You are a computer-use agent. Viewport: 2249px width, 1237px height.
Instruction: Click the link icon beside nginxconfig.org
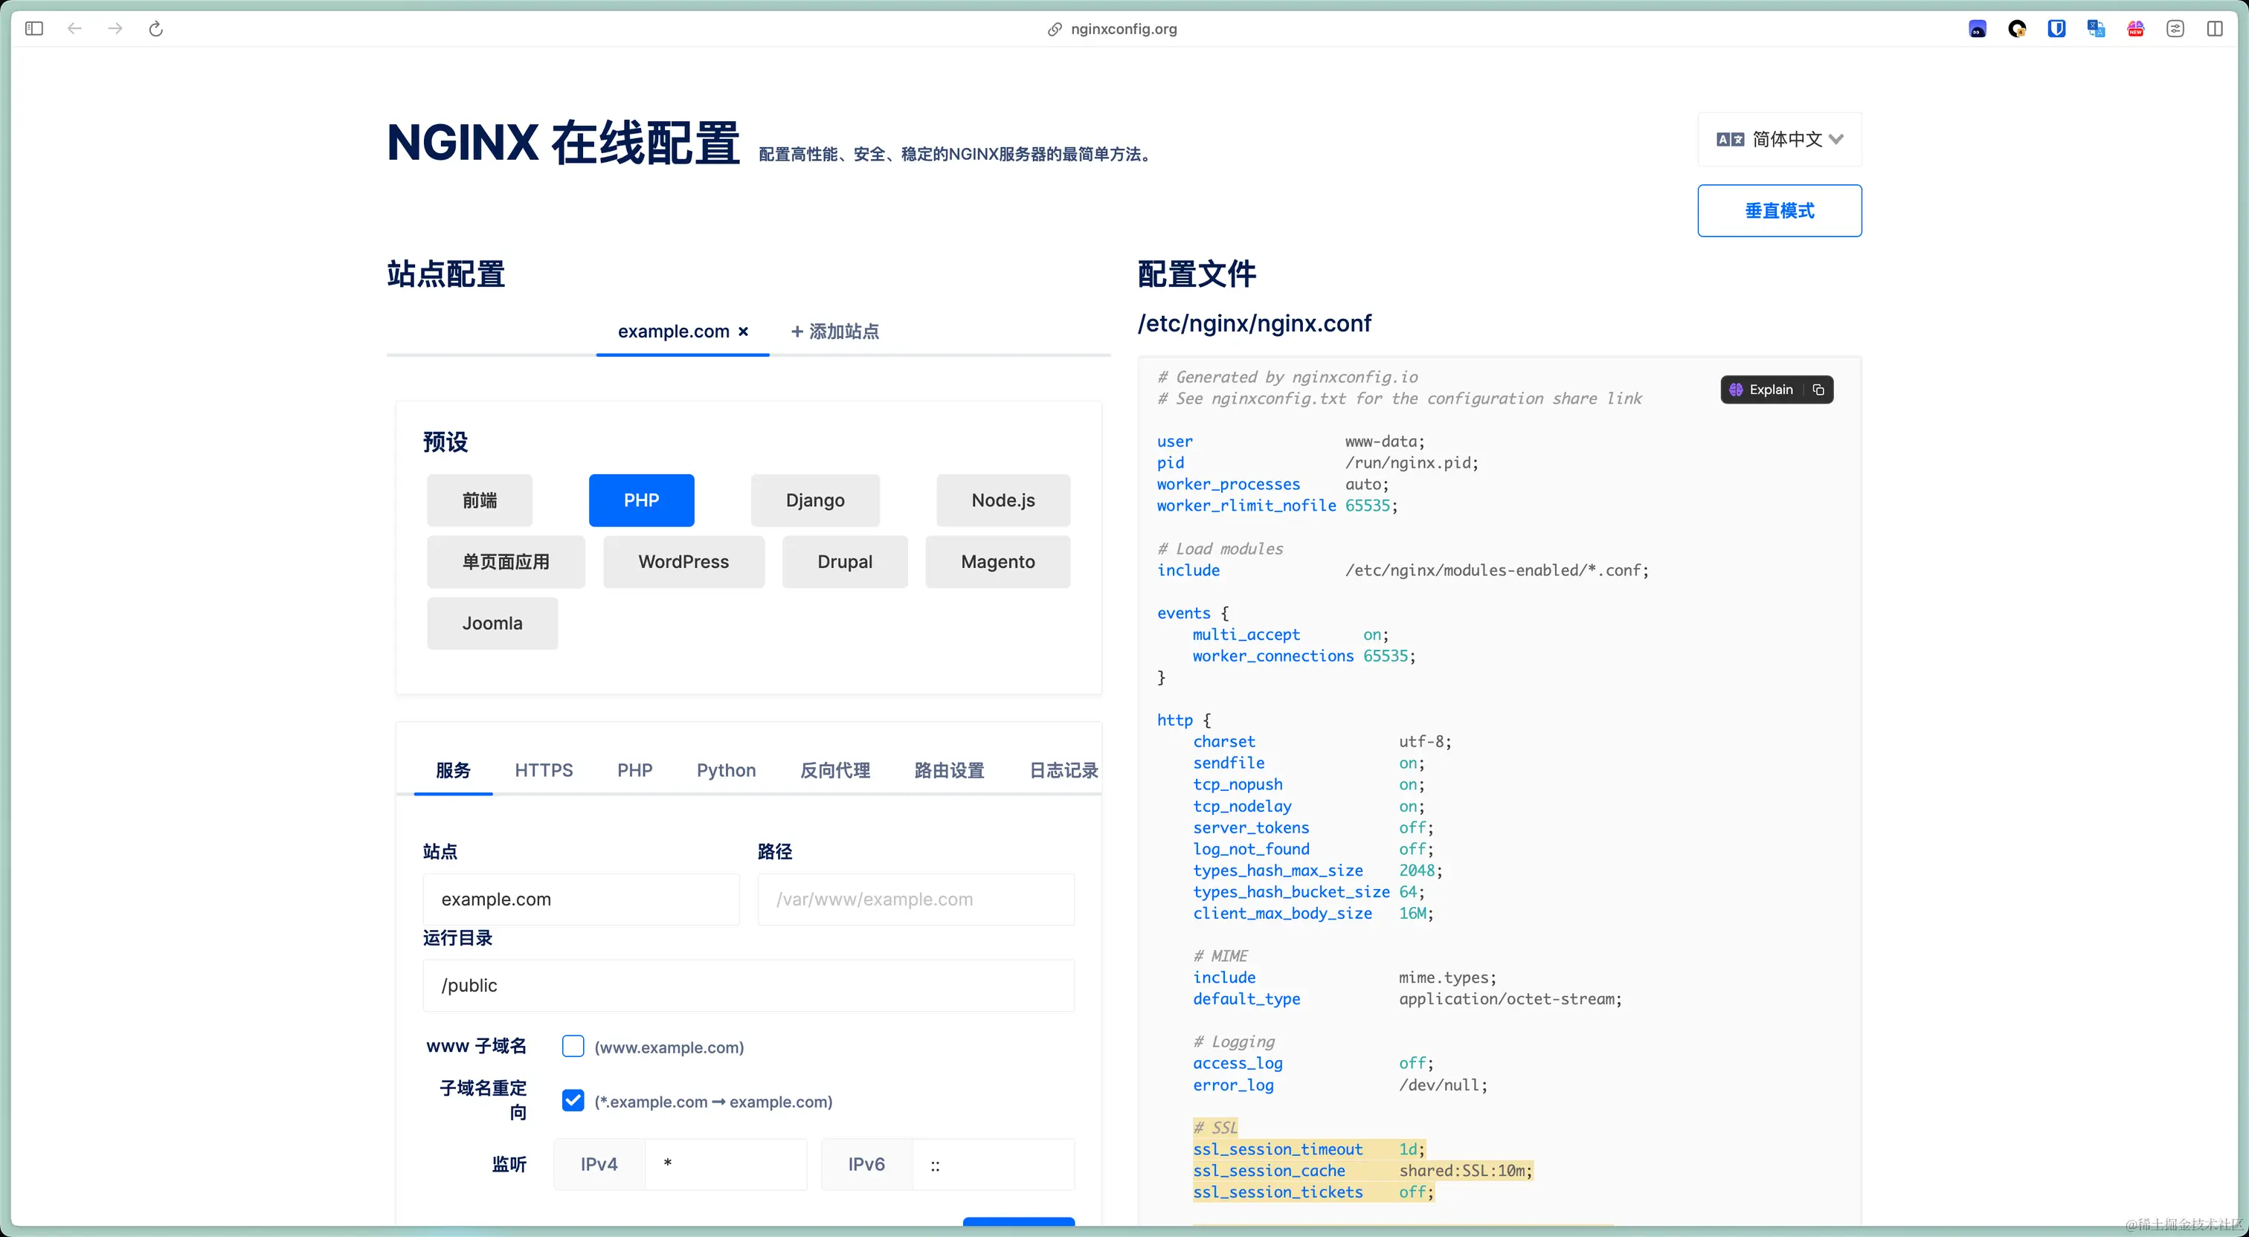pos(1055,29)
